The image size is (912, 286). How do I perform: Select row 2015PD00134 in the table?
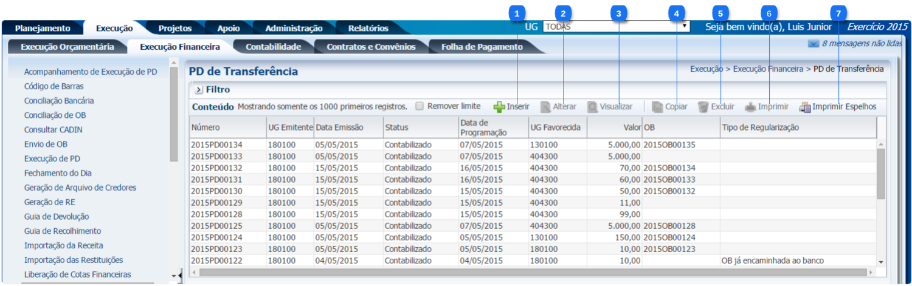click(x=216, y=145)
